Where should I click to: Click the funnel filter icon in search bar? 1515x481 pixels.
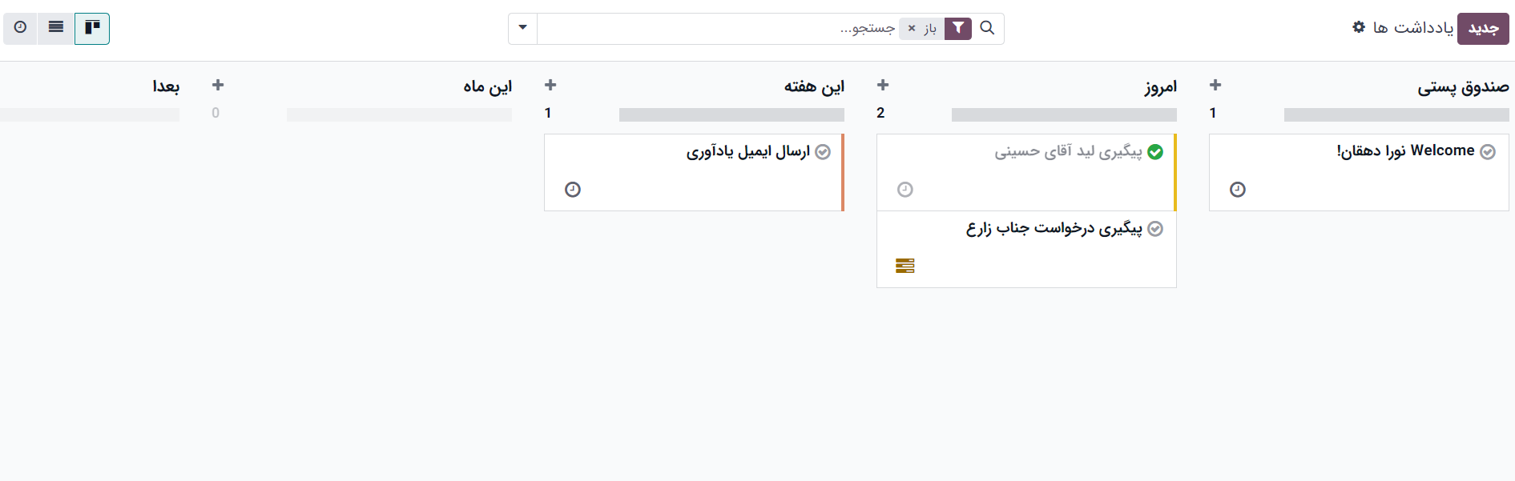[958, 28]
